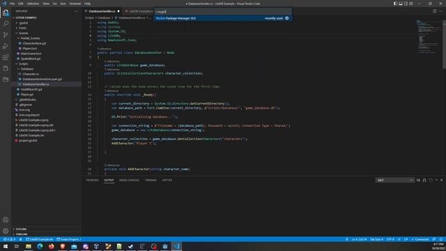This screenshot has height=251, width=446.
Task: Expand the Timeline section
Action: pyautogui.click(x=22, y=234)
